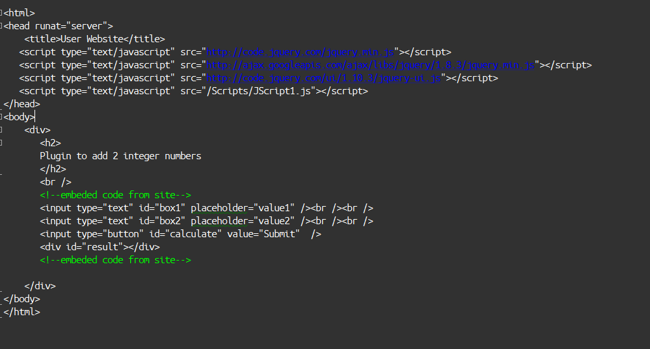The width and height of the screenshot is (650, 349).
Task: Click the input line with id="box2"
Action: coord(206,221)
